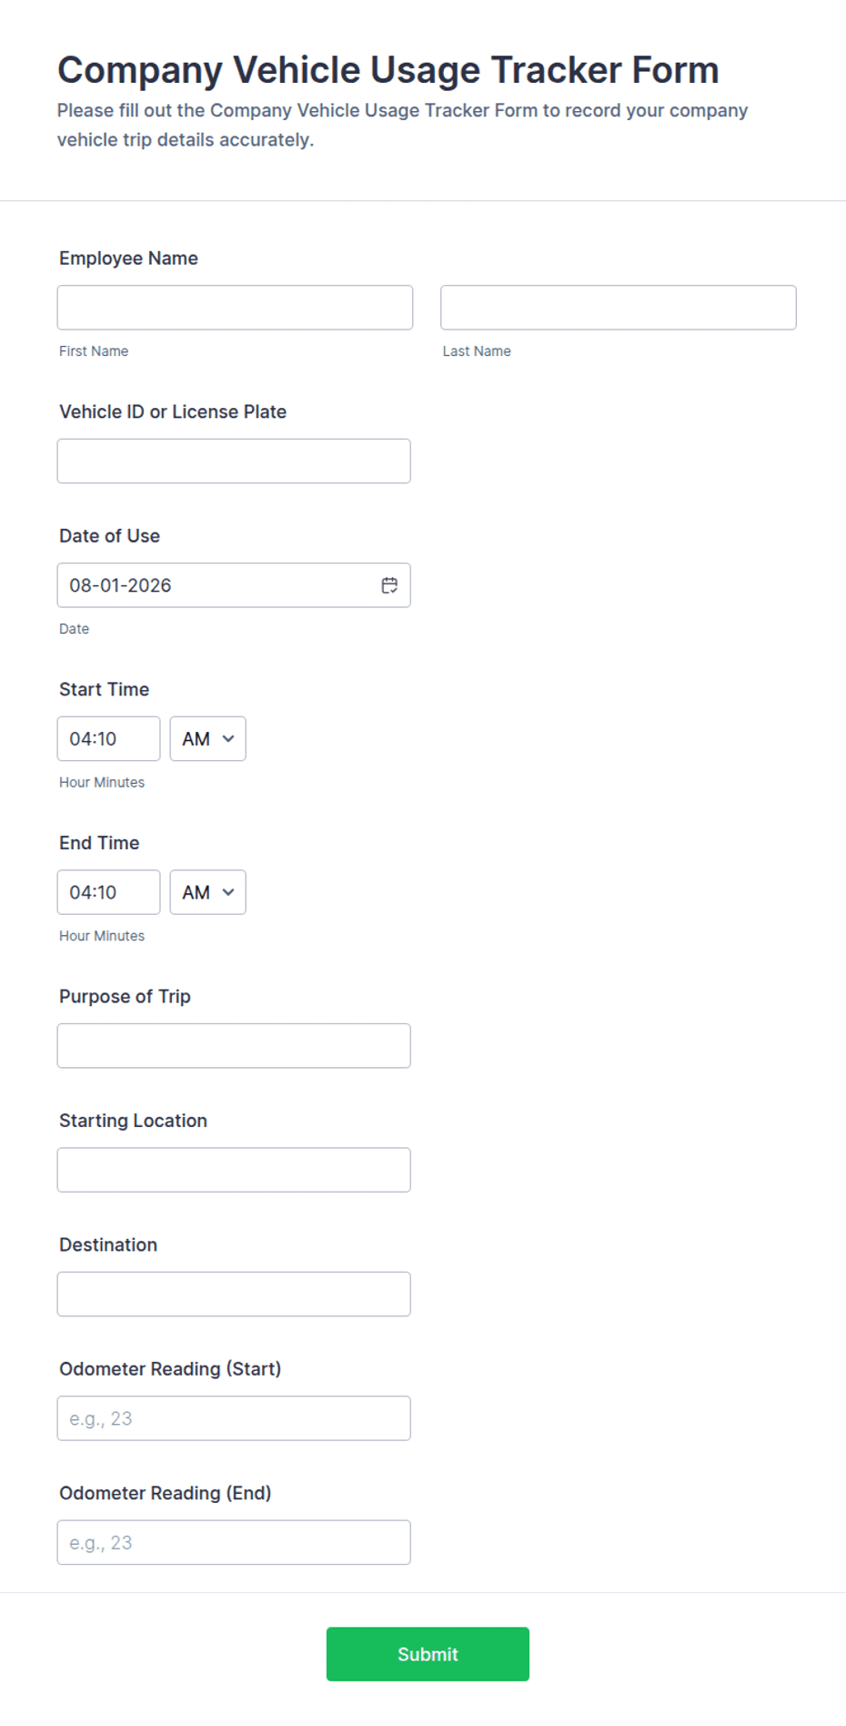Viewport: 846px width, 1726px height.
Task: Click the End Time hour minutes field
Action: pos(108,892)
